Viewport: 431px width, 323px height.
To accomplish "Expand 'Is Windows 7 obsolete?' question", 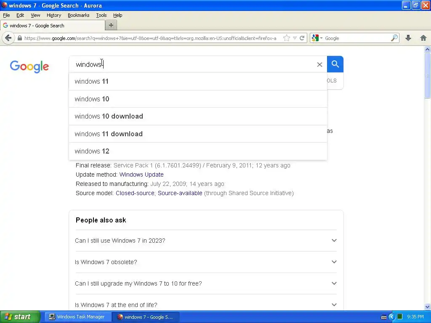I will click(x=206, y=262).
